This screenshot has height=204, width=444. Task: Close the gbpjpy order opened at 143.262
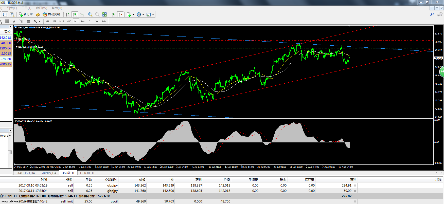[355, 186]
